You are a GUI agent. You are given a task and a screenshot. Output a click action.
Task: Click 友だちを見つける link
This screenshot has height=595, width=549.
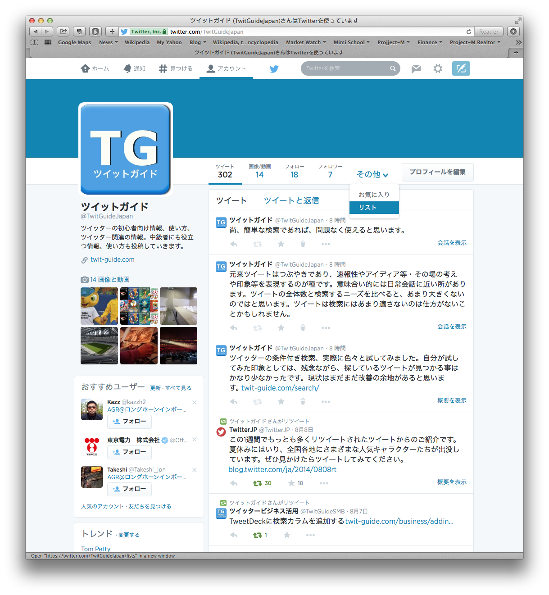click(x=150, y=506)
